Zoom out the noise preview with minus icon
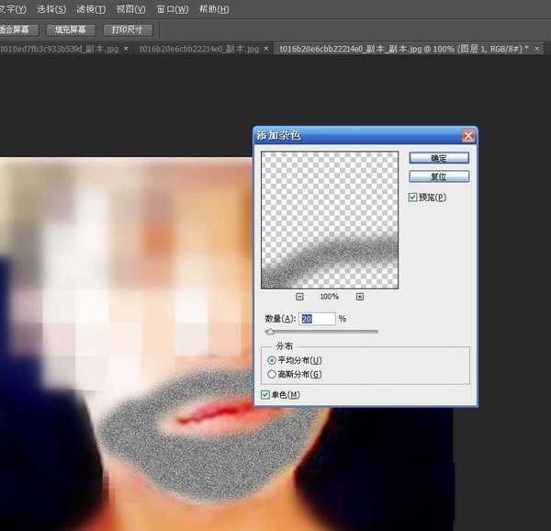 click(x=300, y=297)
